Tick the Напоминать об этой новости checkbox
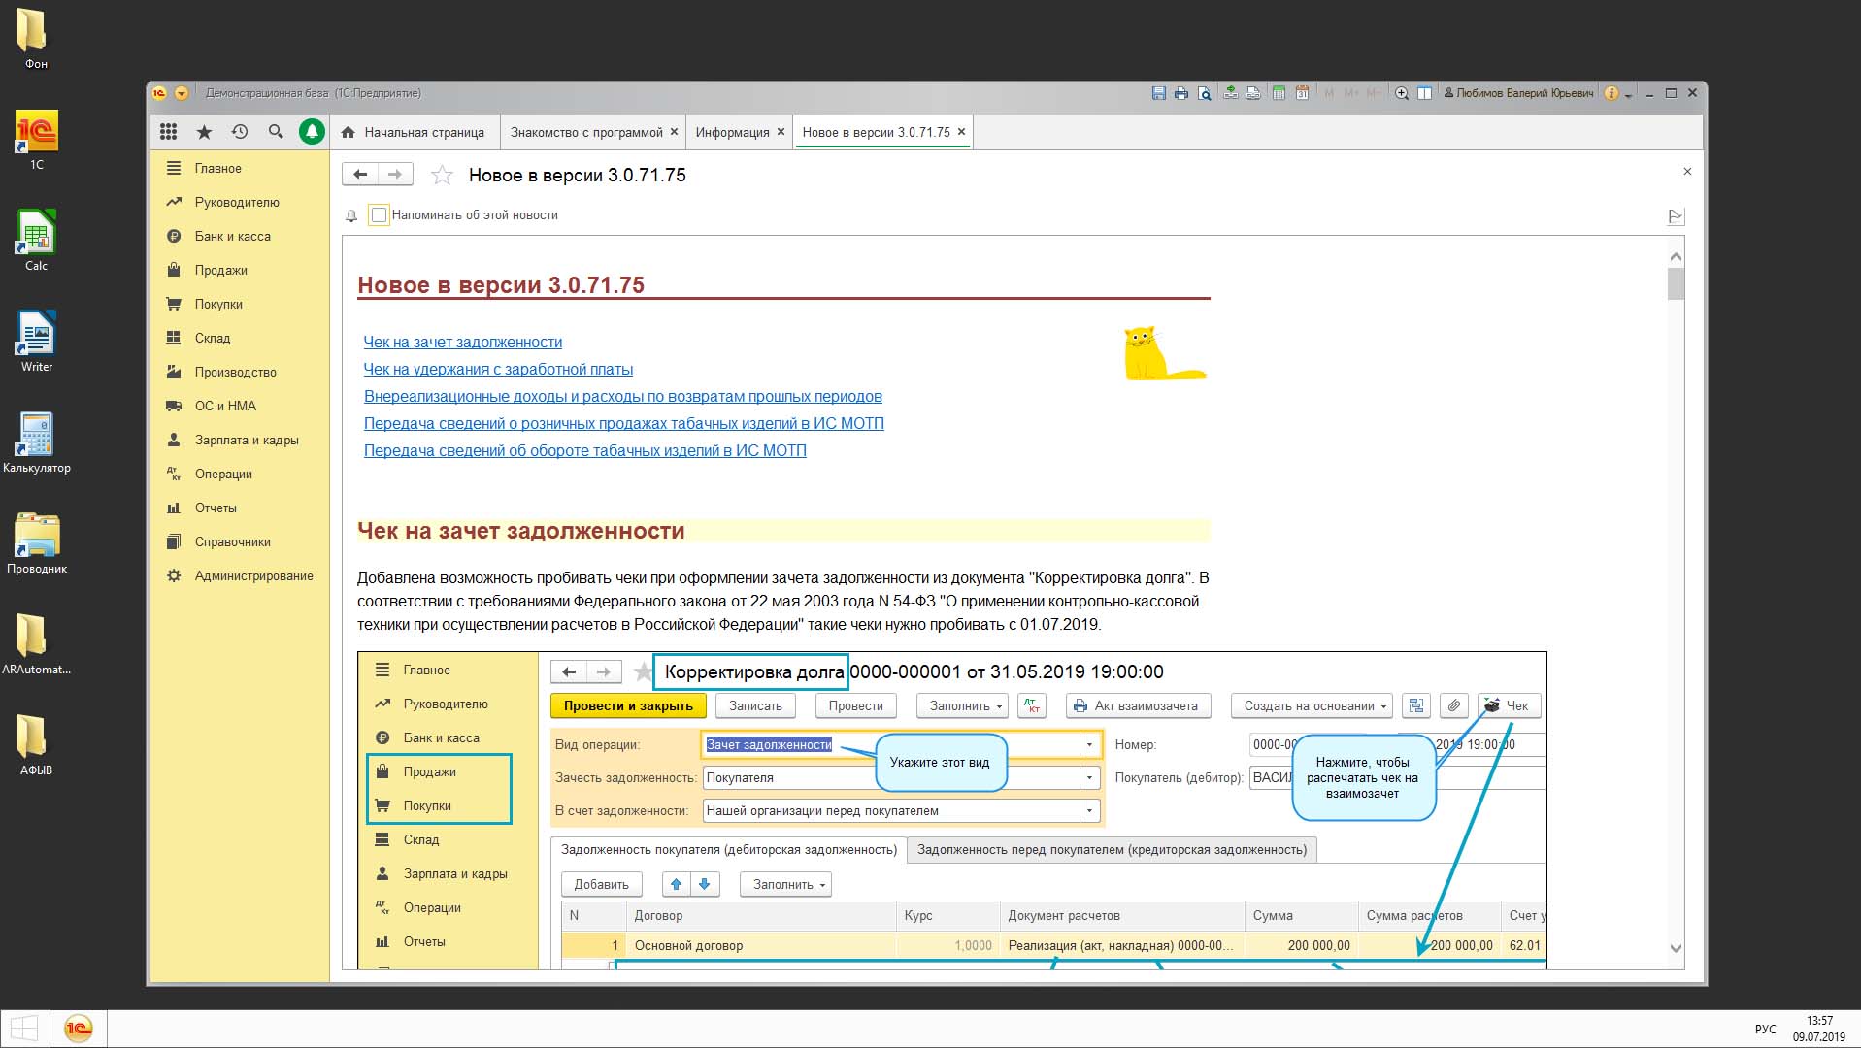 (380, 215)
